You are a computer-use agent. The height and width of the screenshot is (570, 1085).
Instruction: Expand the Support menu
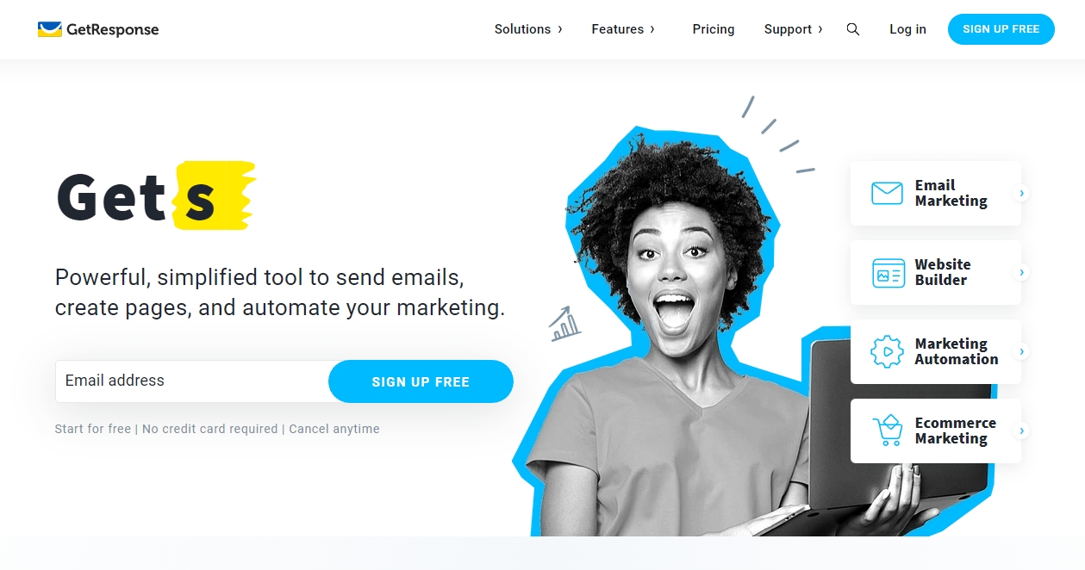[x=793, y=29]
